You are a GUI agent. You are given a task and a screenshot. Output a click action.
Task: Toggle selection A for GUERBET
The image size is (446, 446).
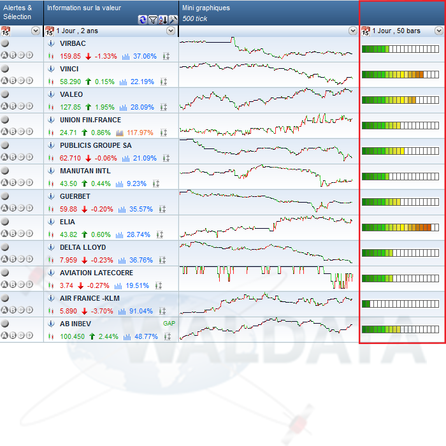tap(4, 208)
